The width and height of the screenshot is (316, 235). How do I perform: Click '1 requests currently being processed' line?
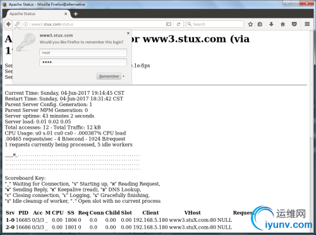[69, 145]
